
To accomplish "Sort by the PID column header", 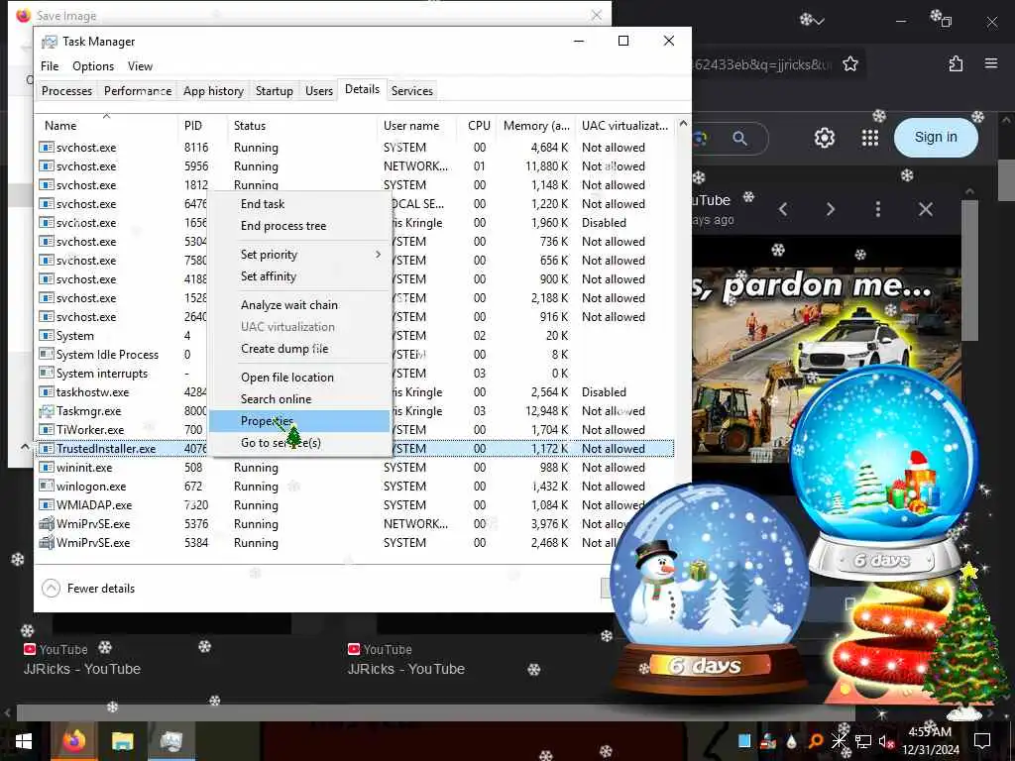I will pyautogui.click(x=193, y=126).
